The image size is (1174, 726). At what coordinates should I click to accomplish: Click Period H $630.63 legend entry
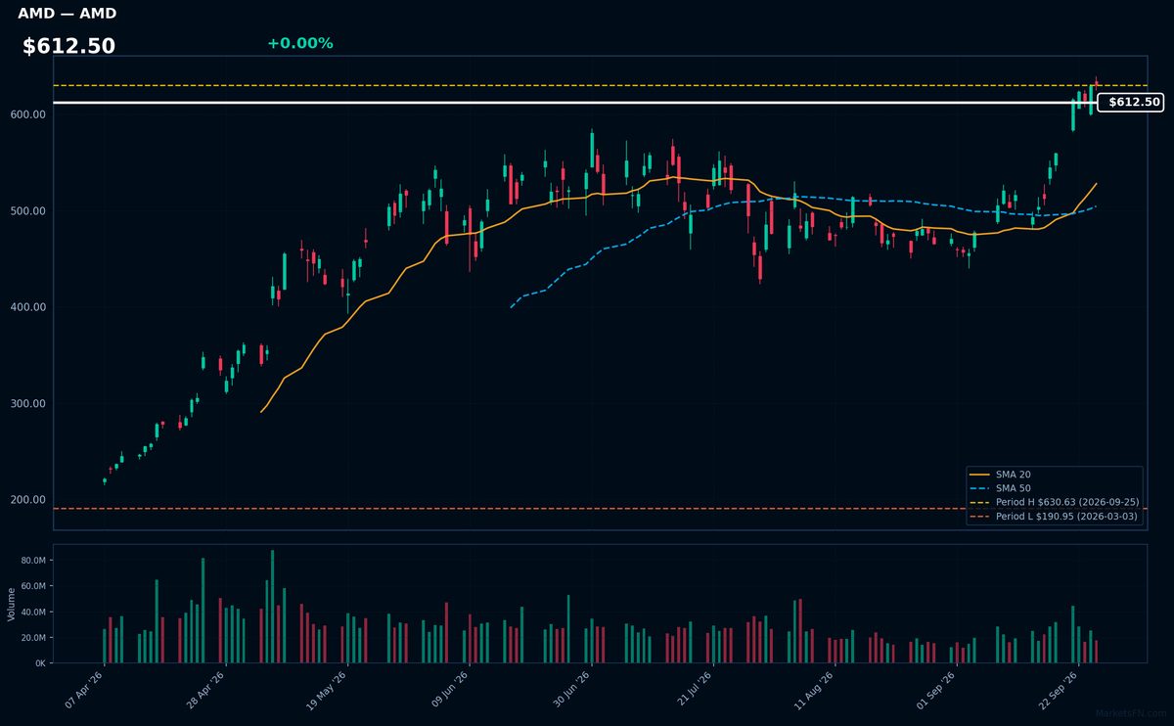point(1053,502)
